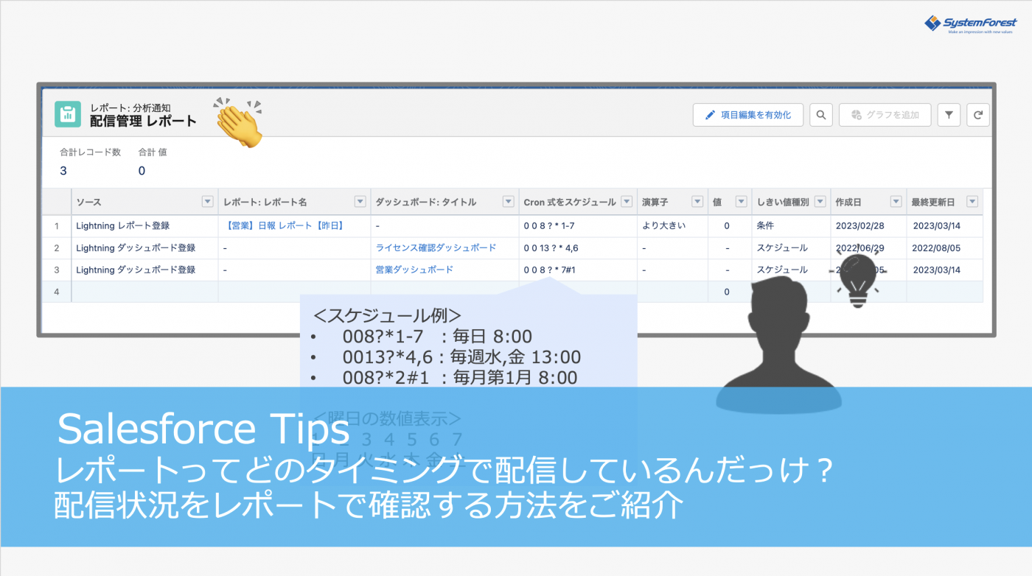Click the 合計 値 summary value 0
This screenshot has width=1032, height=576.
click(142, 170)
